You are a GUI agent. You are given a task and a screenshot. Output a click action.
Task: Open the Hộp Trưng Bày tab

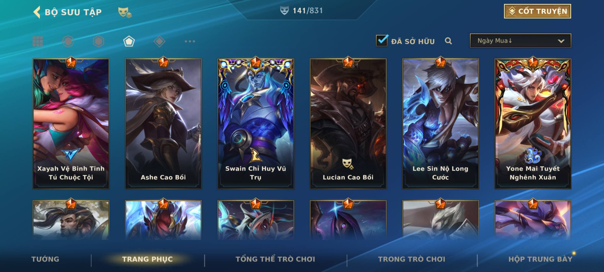coord(540,259)
